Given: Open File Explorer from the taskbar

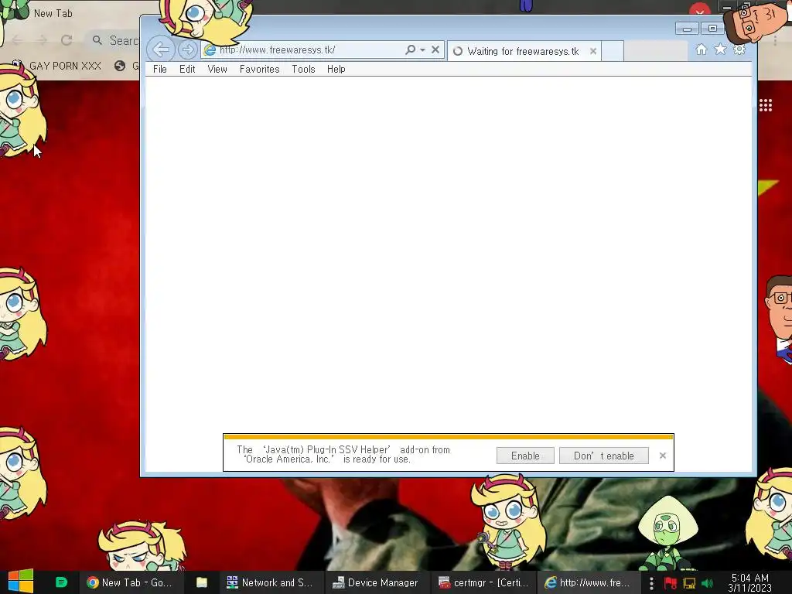Looking at the screenshot, I should [x=202, y=582].
